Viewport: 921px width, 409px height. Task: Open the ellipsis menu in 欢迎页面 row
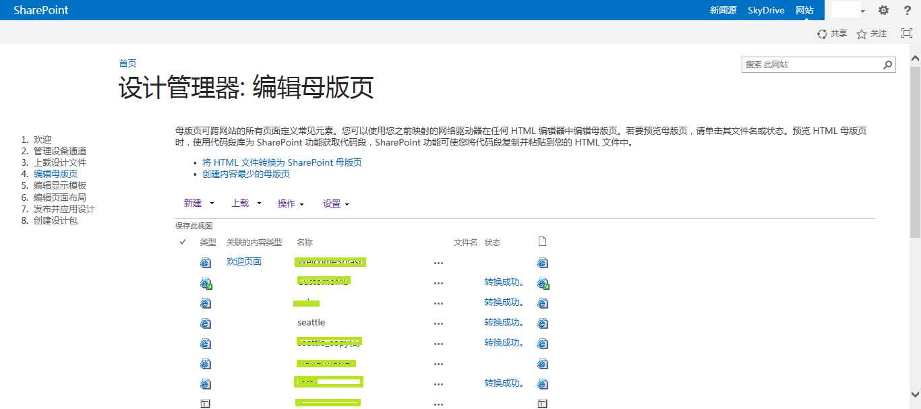click(439, 263)
